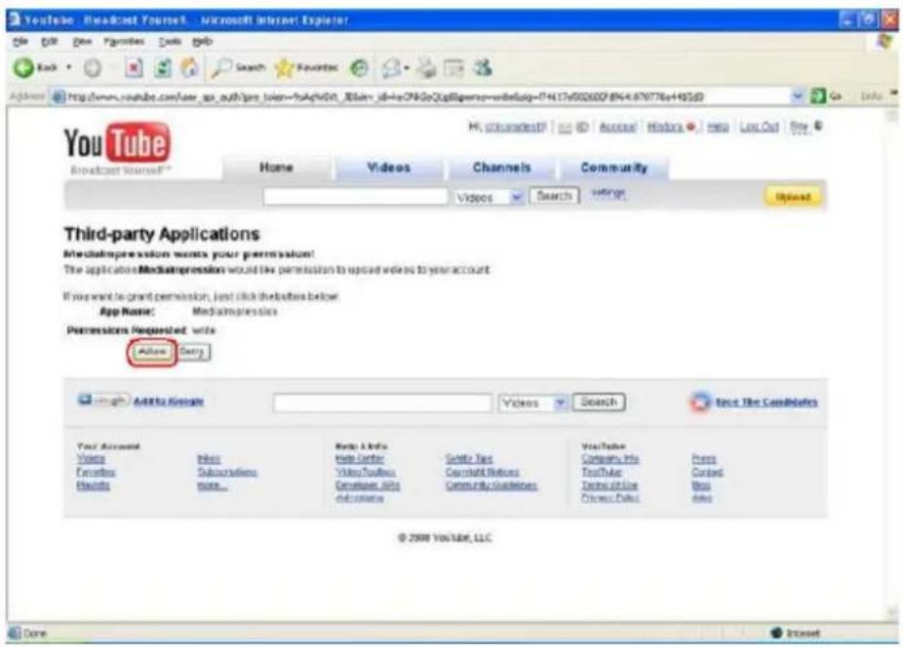Switch to the Channels tab
Screen dimensions: 903x648
pos(501,168)
